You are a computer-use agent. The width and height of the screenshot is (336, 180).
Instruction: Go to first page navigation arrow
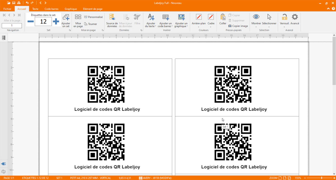pyautogui.click(x=5, y=15)
